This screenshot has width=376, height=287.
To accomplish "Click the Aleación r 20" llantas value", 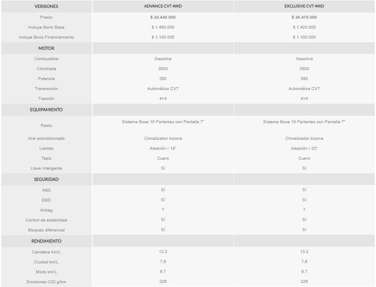I will pyautogui.click(x=304, y=148).
